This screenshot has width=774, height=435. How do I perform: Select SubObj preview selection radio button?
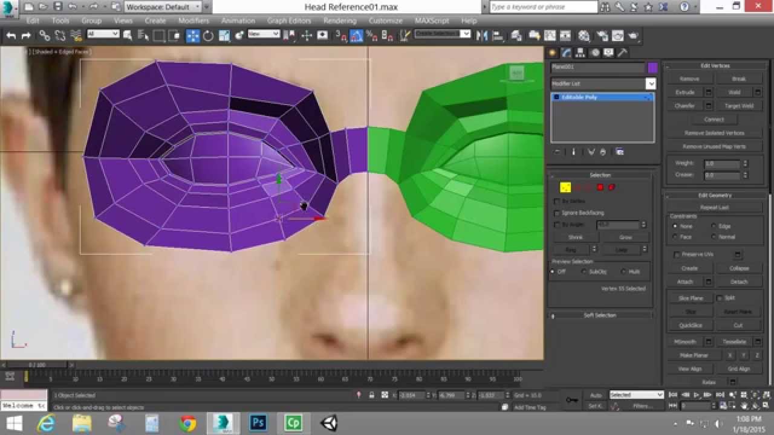click(584, 272)
